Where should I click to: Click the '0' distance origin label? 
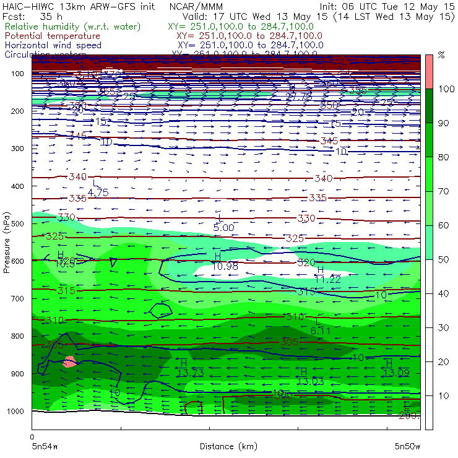32,437
